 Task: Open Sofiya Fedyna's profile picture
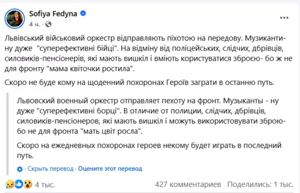tap(16, 17)
